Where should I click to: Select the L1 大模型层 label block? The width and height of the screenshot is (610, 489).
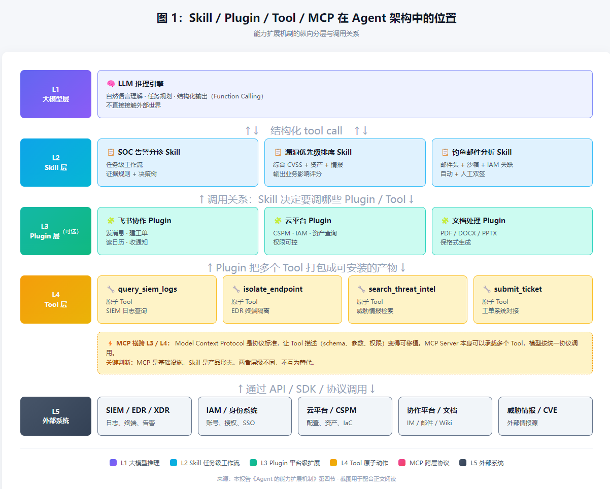point(56,94)
